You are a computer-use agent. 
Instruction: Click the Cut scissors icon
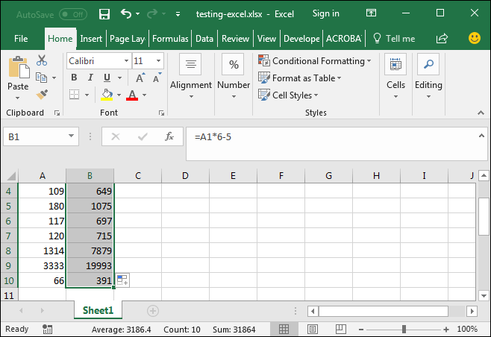42,60
